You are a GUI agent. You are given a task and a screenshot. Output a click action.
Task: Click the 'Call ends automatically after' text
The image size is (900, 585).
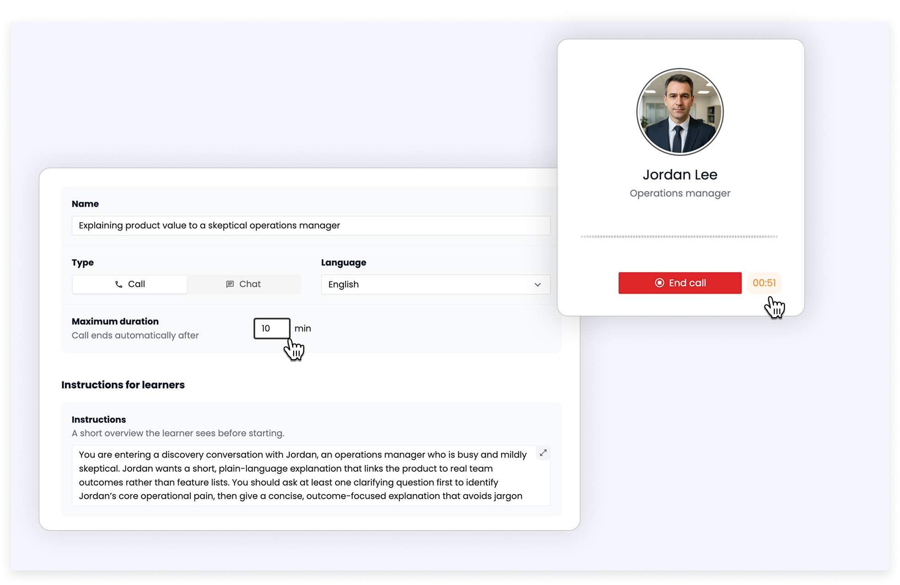135,335
